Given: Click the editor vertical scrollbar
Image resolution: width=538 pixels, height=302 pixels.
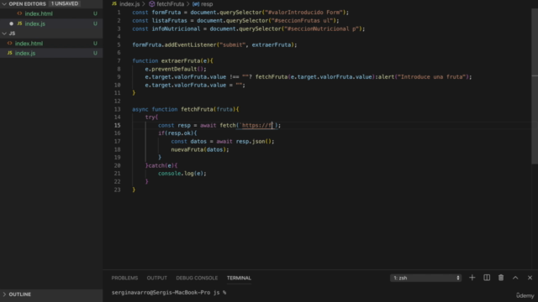Looking at the screenshot, I should coord(535,86).
